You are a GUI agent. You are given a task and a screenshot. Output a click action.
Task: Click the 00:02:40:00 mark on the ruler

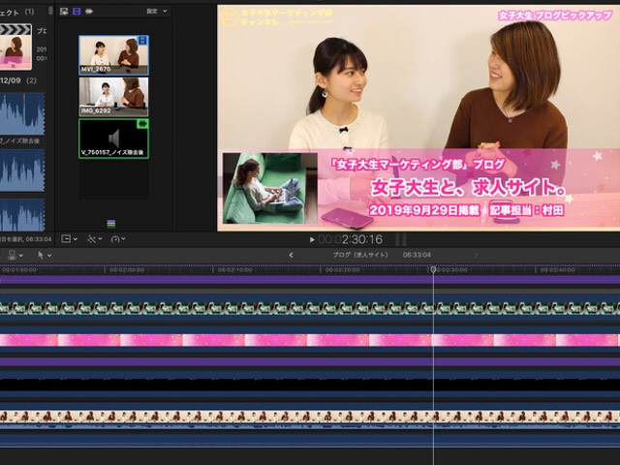point(558,269)
